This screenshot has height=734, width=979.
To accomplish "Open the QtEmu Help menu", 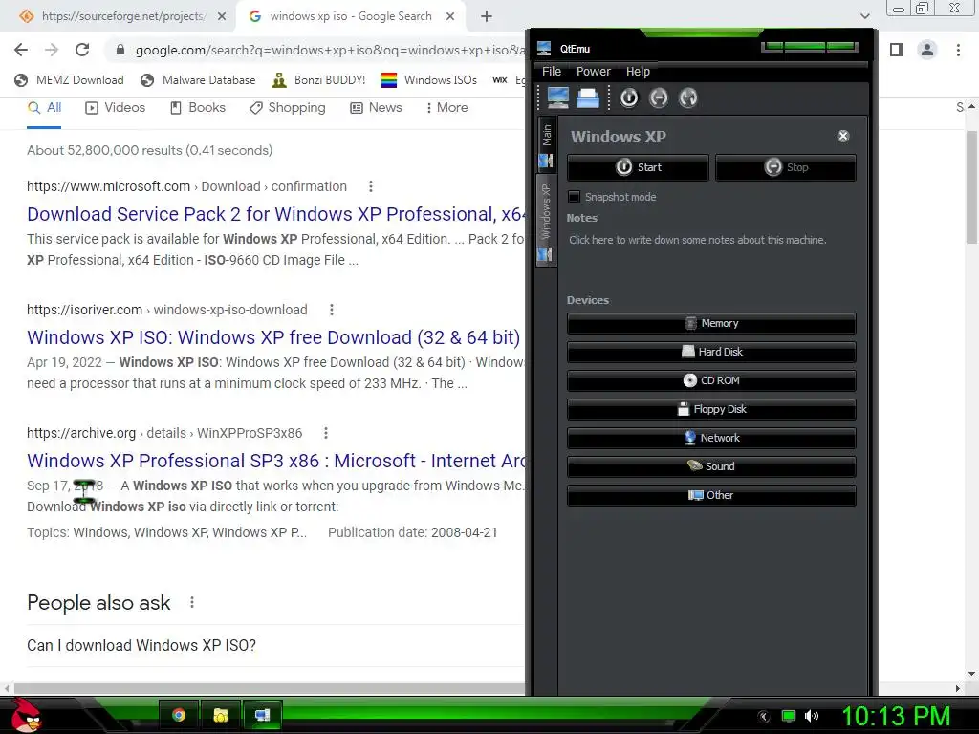I will click(638, 71).
